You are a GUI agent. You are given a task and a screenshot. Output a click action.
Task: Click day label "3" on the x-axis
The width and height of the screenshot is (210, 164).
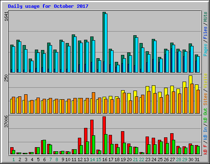(26, 159)
